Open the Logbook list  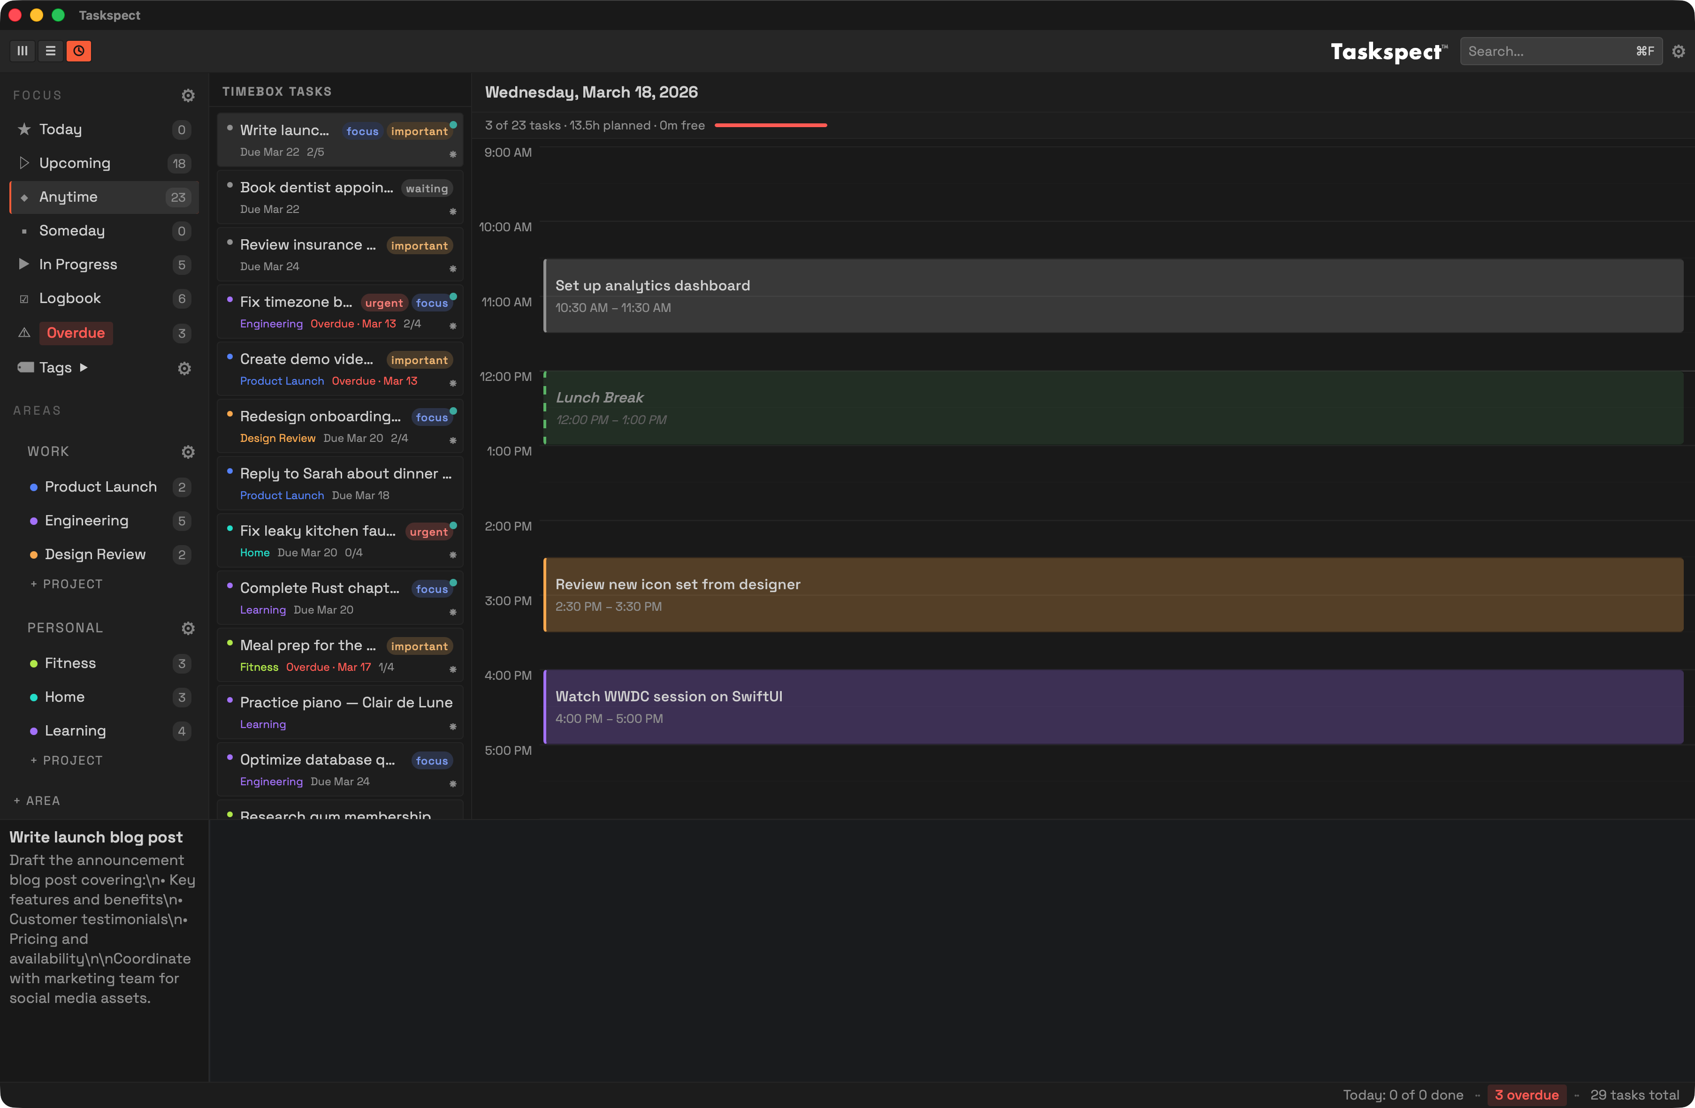(70, 298)
